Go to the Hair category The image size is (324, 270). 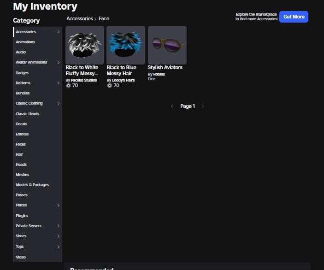[19, 154]
